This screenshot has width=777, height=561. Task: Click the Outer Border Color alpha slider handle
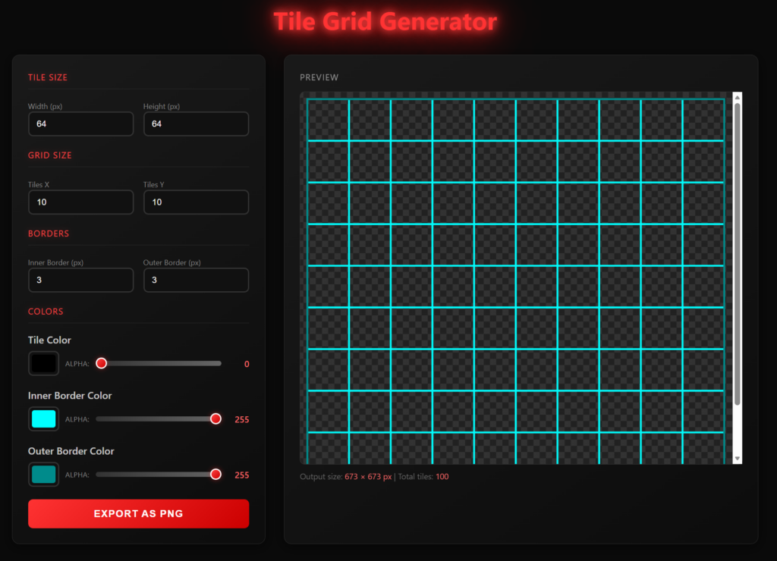pyautogui.click(x=215, y=475)
